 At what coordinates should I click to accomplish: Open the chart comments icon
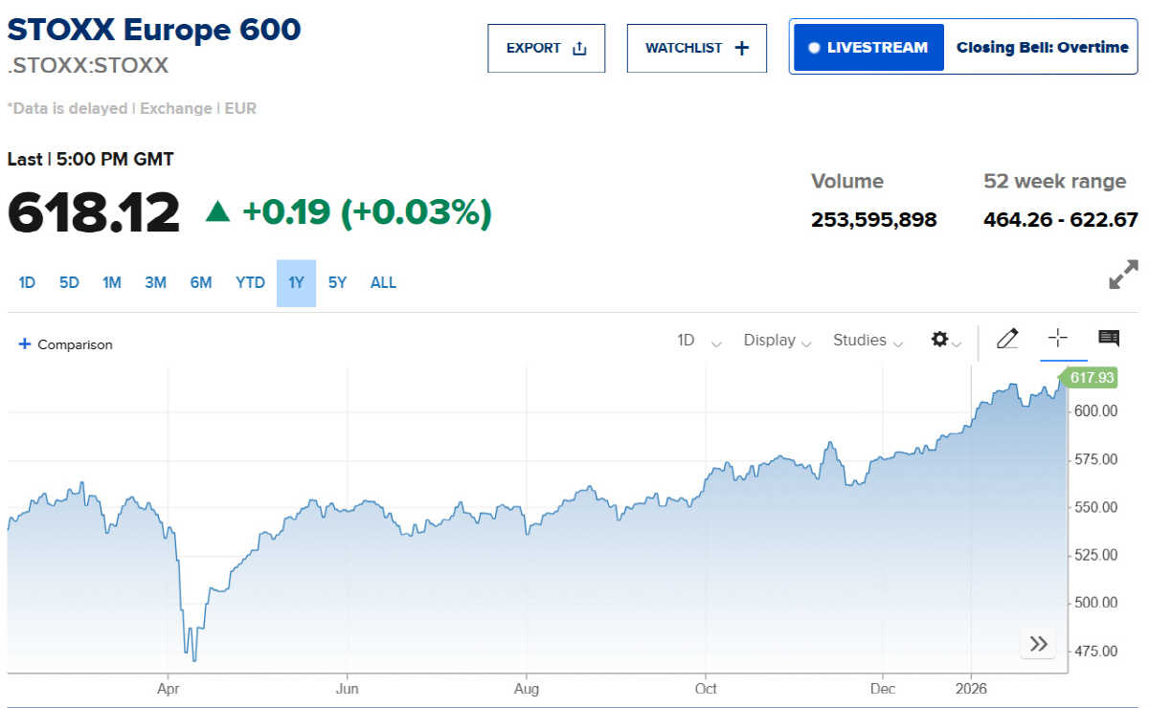coord(1108,339)
